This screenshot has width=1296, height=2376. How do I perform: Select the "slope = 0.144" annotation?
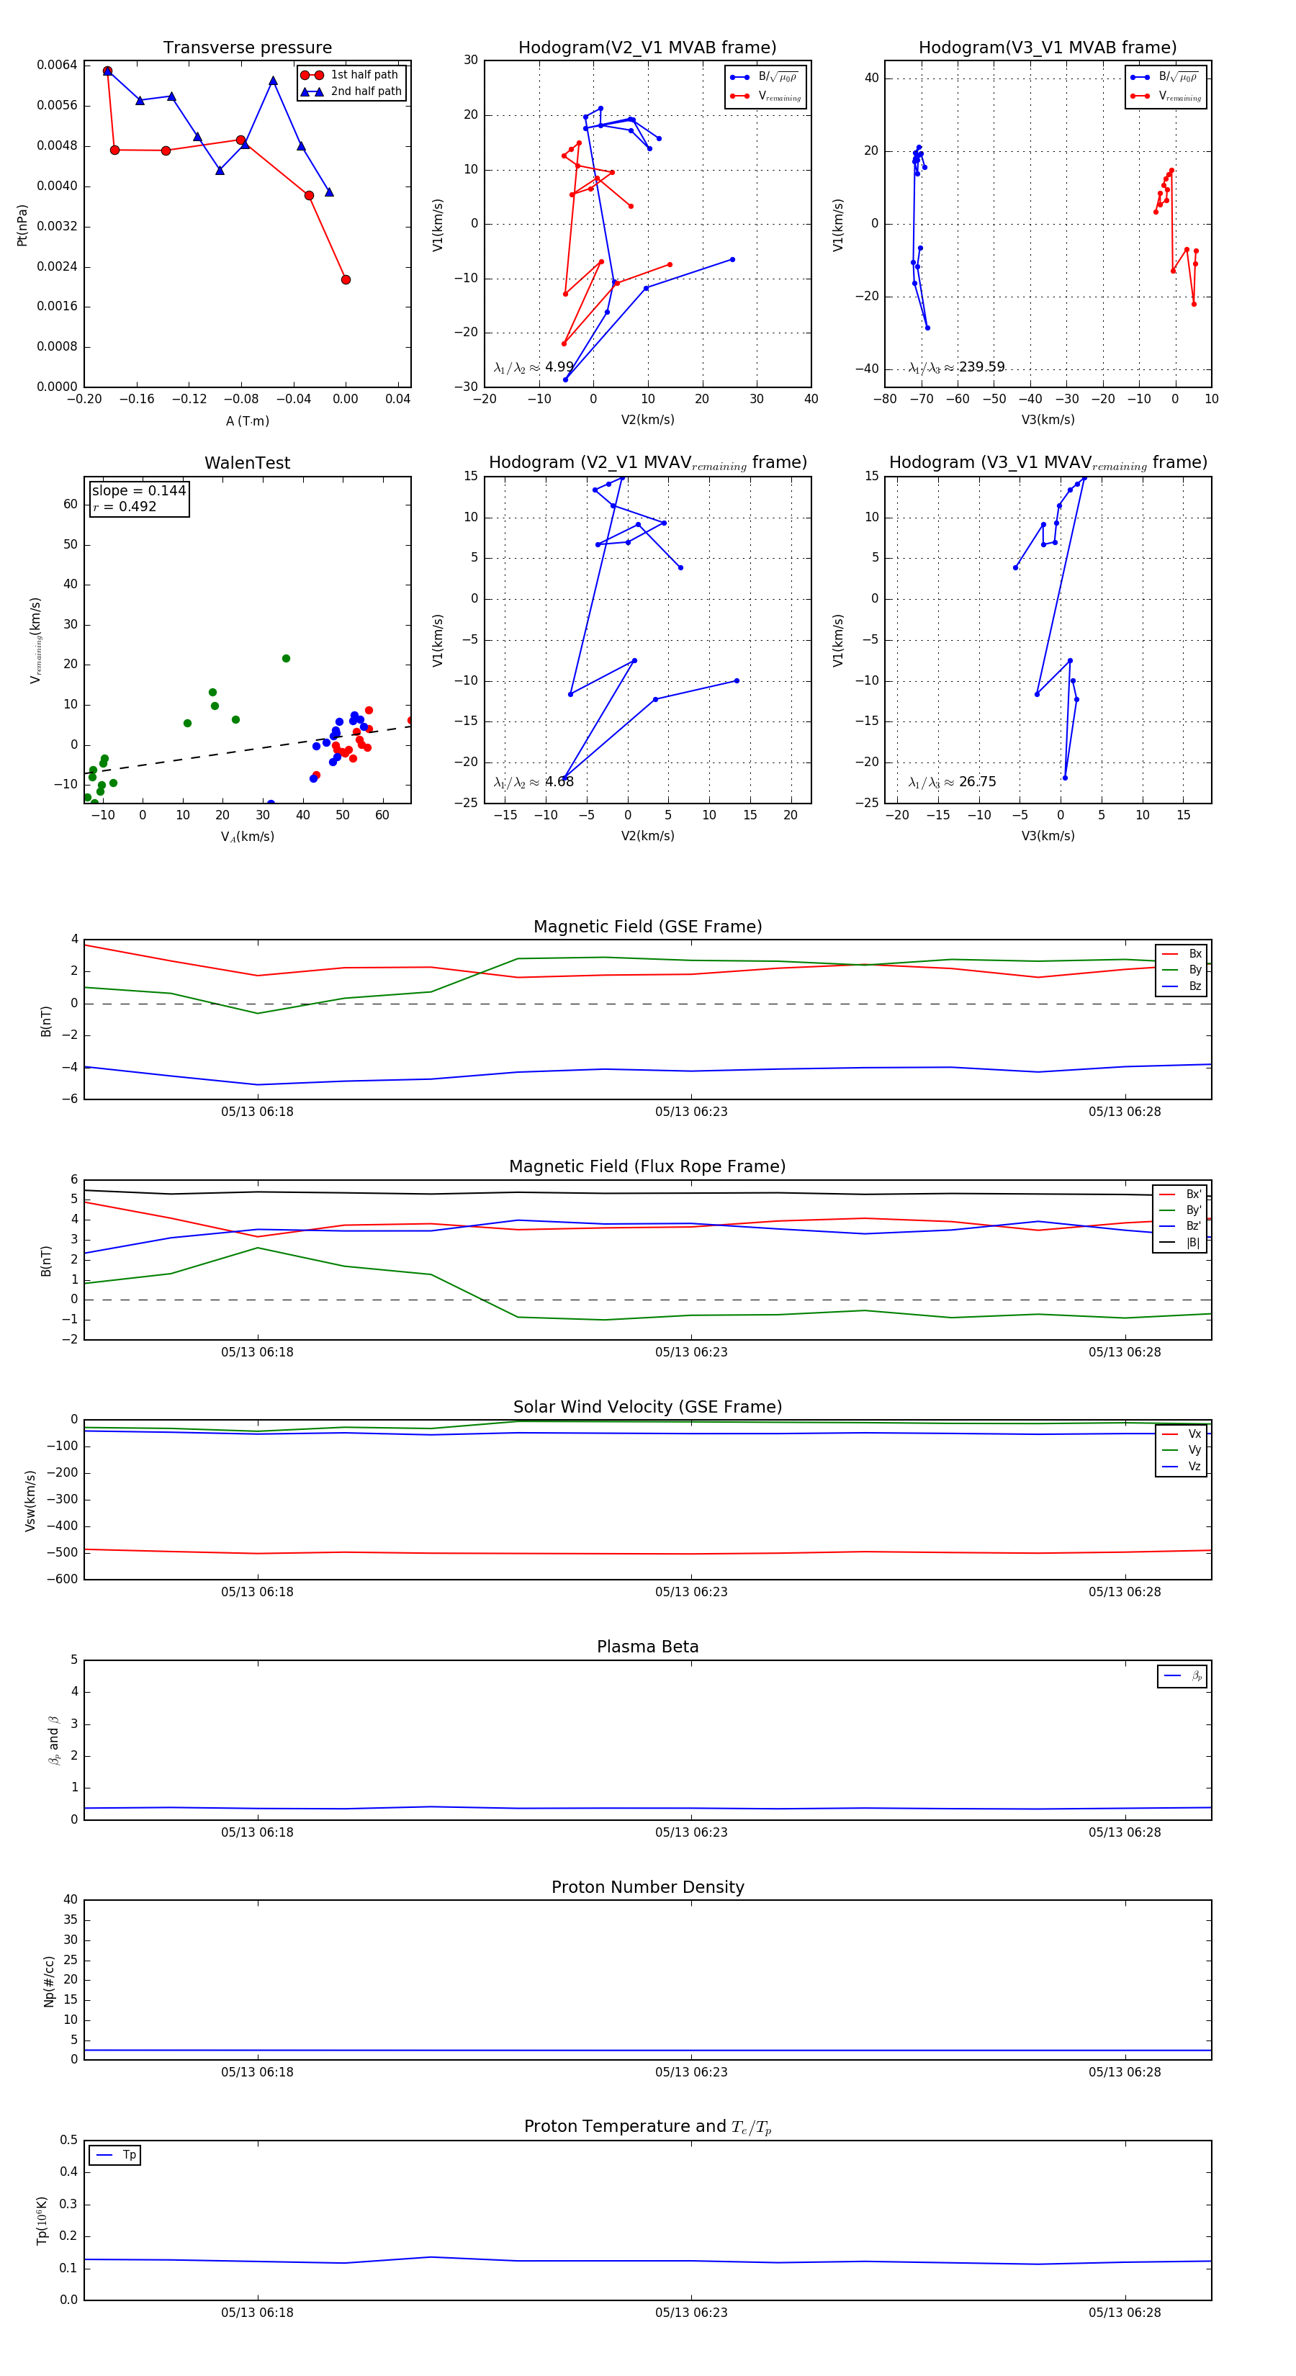(x=139, y=491)
